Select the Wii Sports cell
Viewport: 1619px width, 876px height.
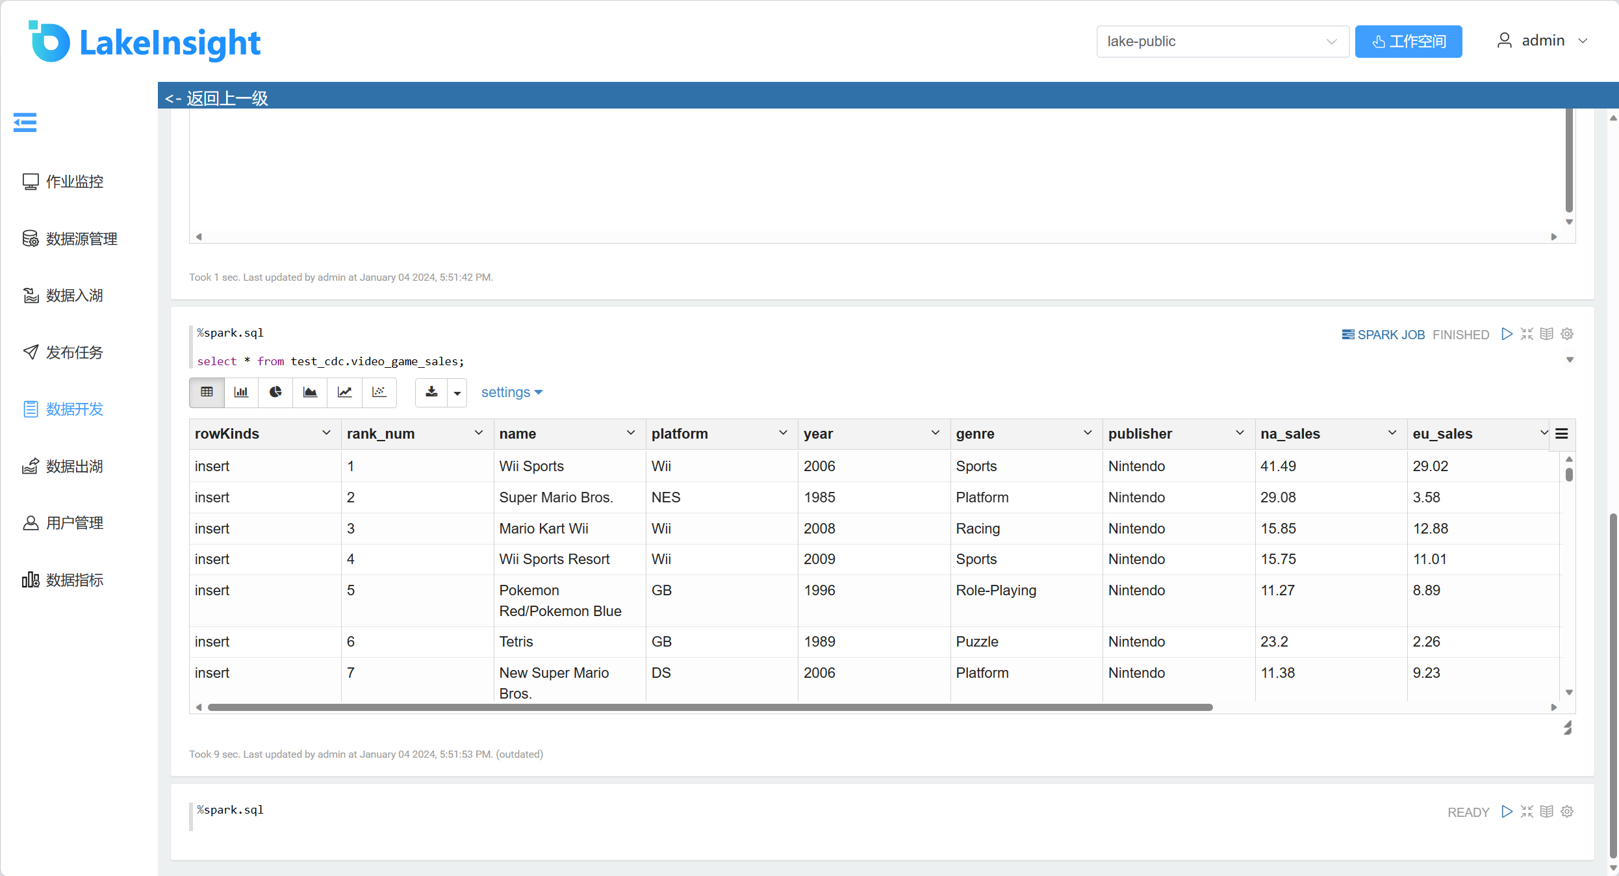pos(570,466)
